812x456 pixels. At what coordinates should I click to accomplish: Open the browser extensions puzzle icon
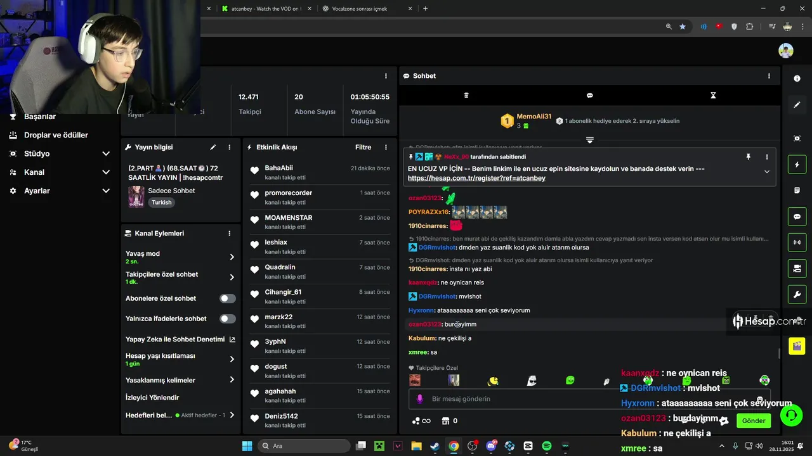click(750, 27)
